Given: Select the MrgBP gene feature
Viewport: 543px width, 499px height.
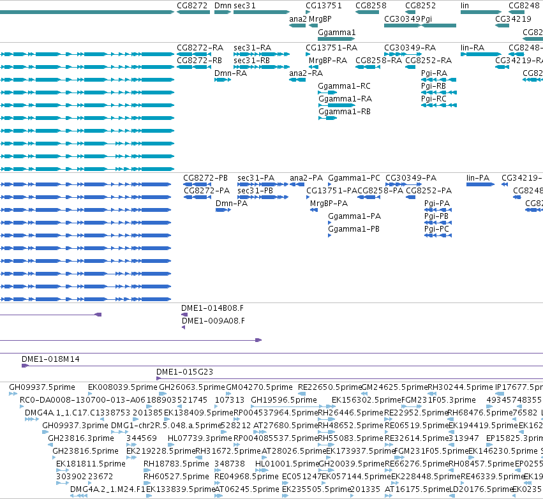Looking at the screenshot, I should [313, 26].
